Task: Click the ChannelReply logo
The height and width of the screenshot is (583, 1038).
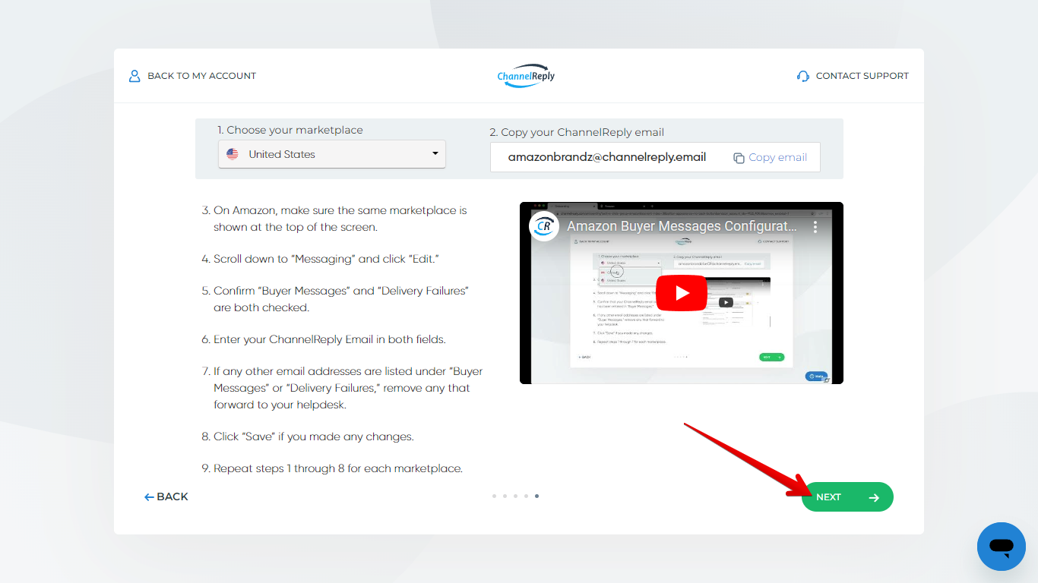Action: click(x=526, y=76)
